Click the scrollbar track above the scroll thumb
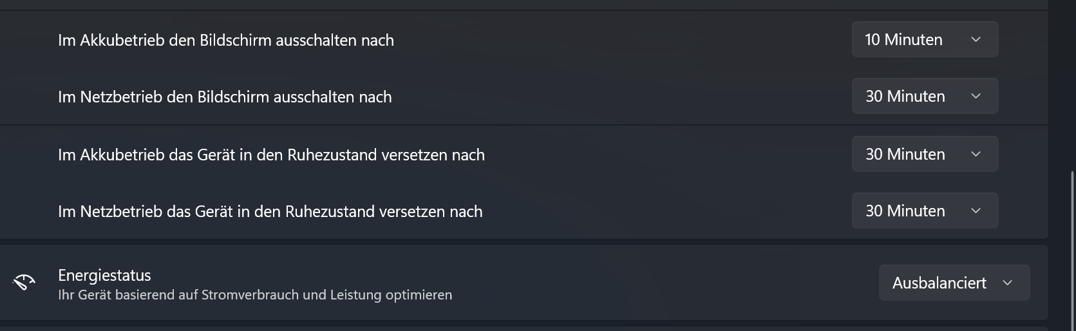 click(1071, 84)
